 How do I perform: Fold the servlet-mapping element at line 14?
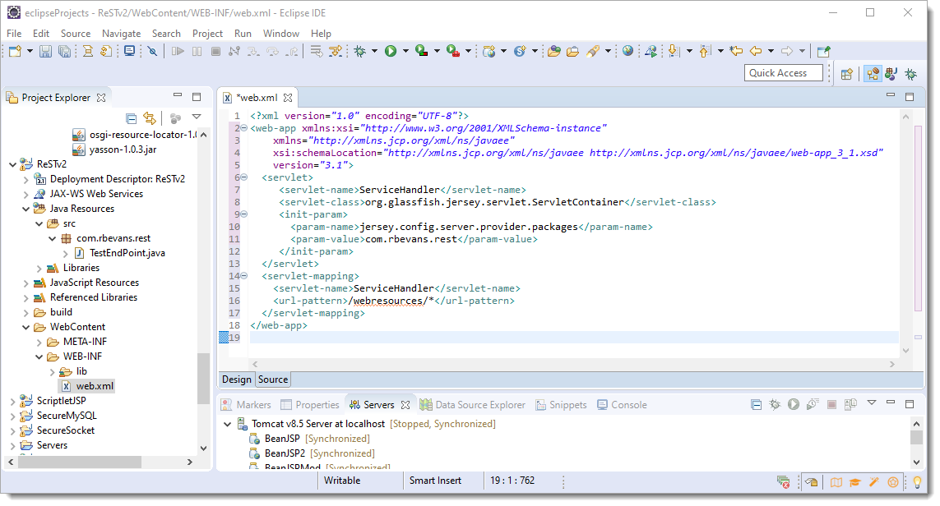click(x=244, y=276)
